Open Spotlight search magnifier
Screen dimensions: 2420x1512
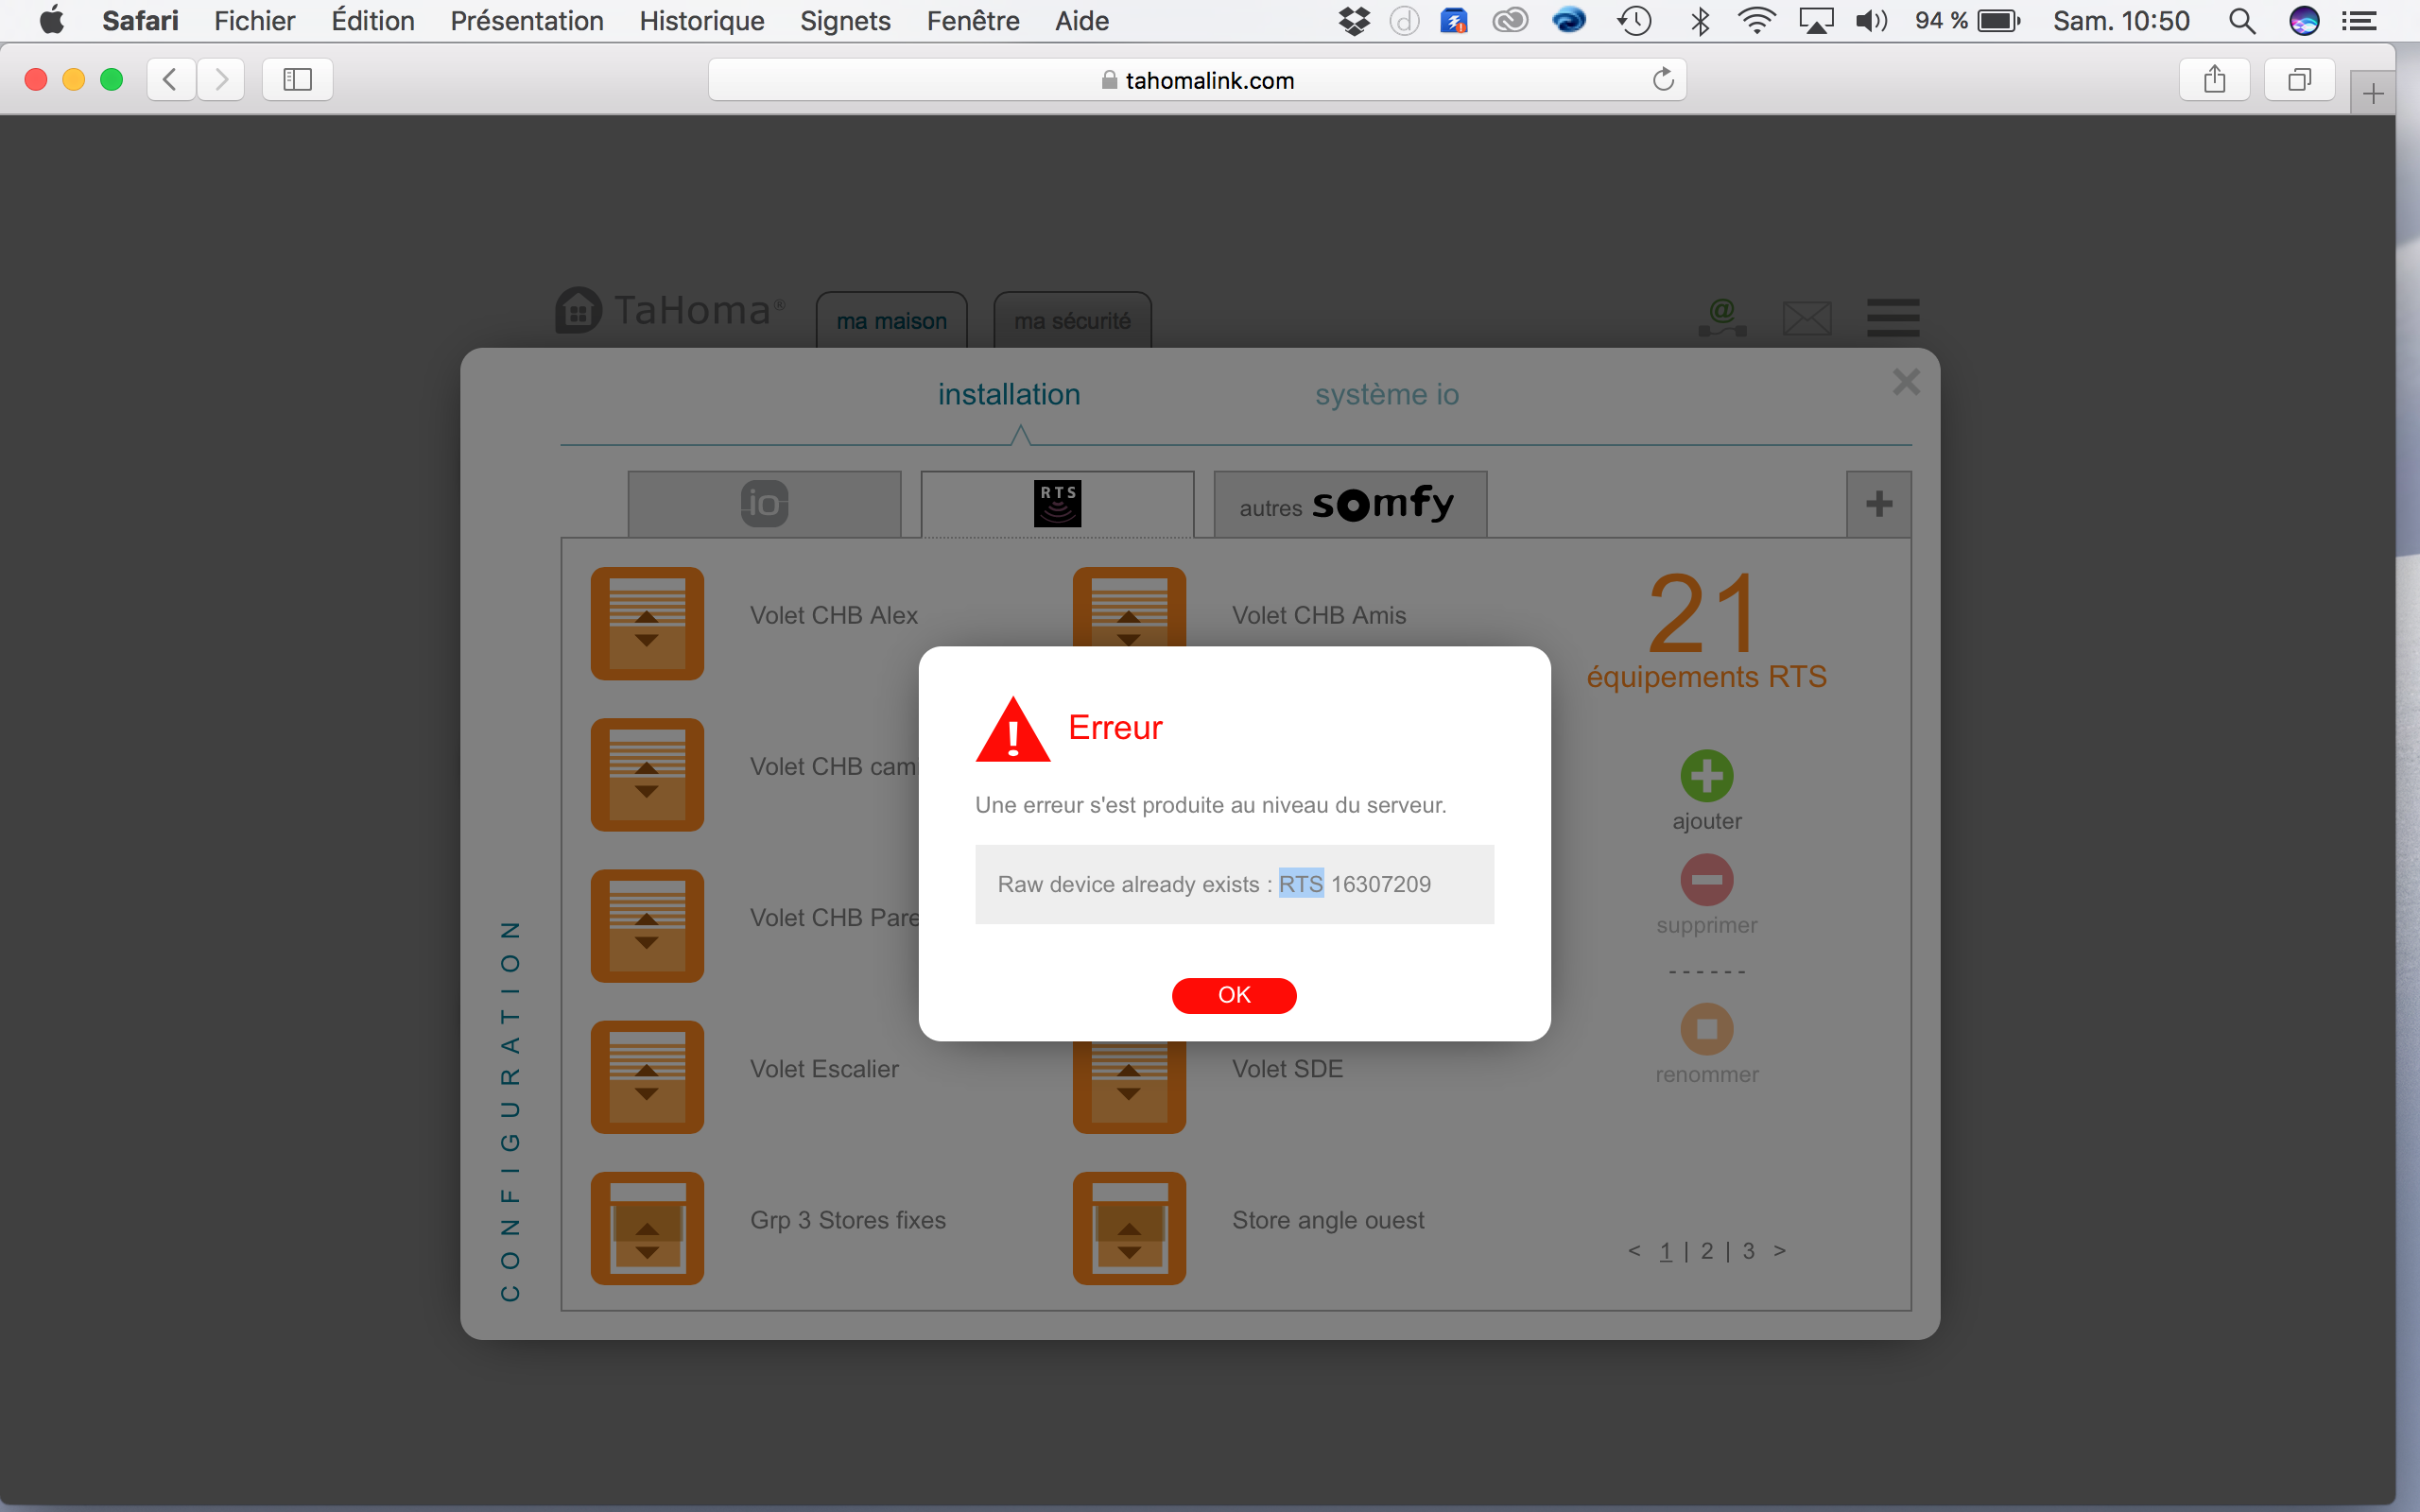(x=2242, y=21)
